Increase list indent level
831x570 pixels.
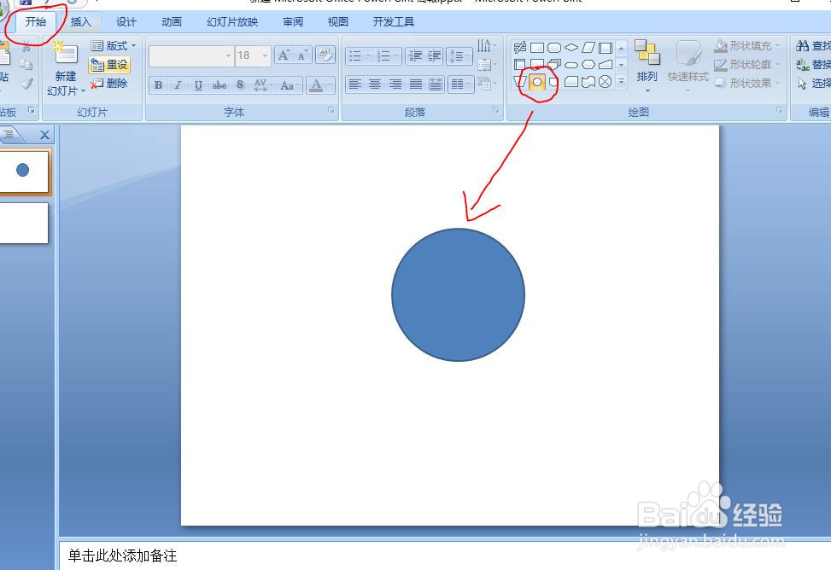[435, 55]
